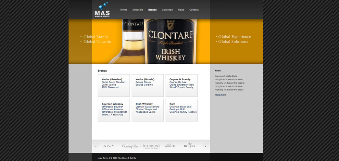Open the News navigation item
This screenshot has width=339, height=161.
(x=181, y=10)
